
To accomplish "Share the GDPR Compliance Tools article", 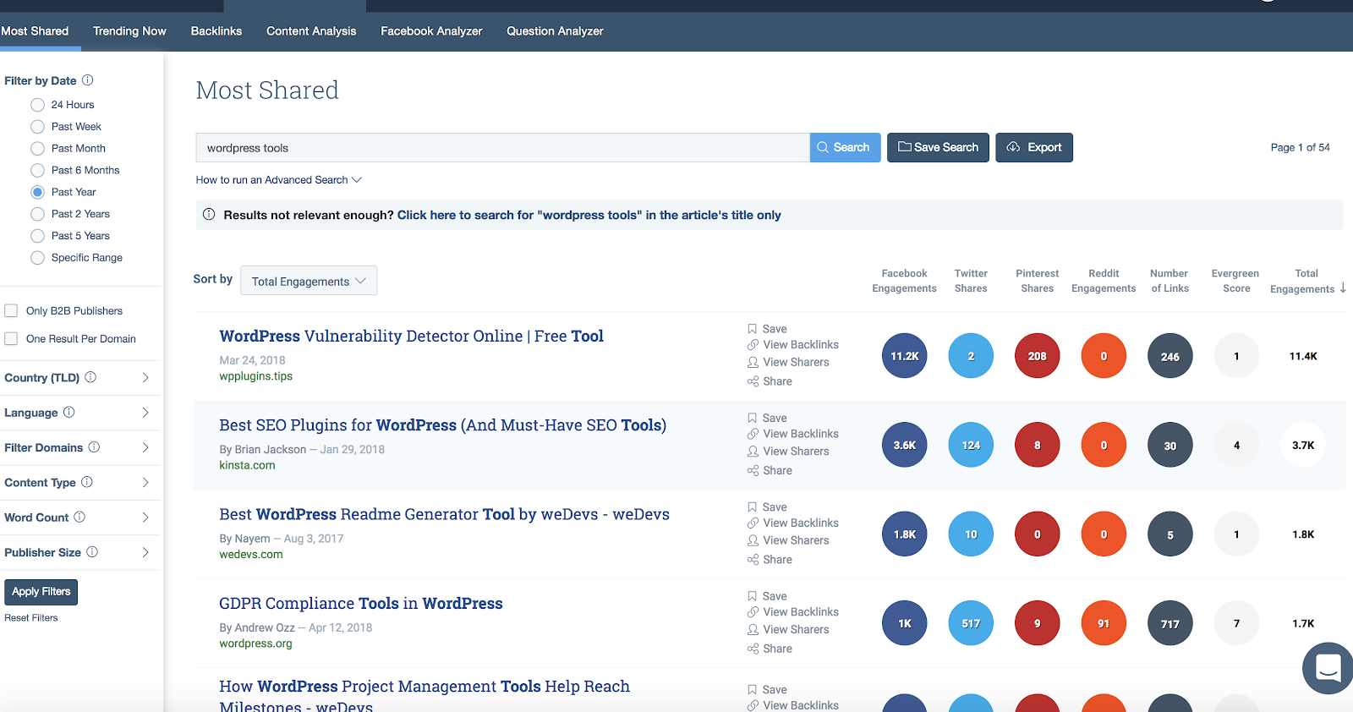I will pyautogui.click(x=770, y=649).
